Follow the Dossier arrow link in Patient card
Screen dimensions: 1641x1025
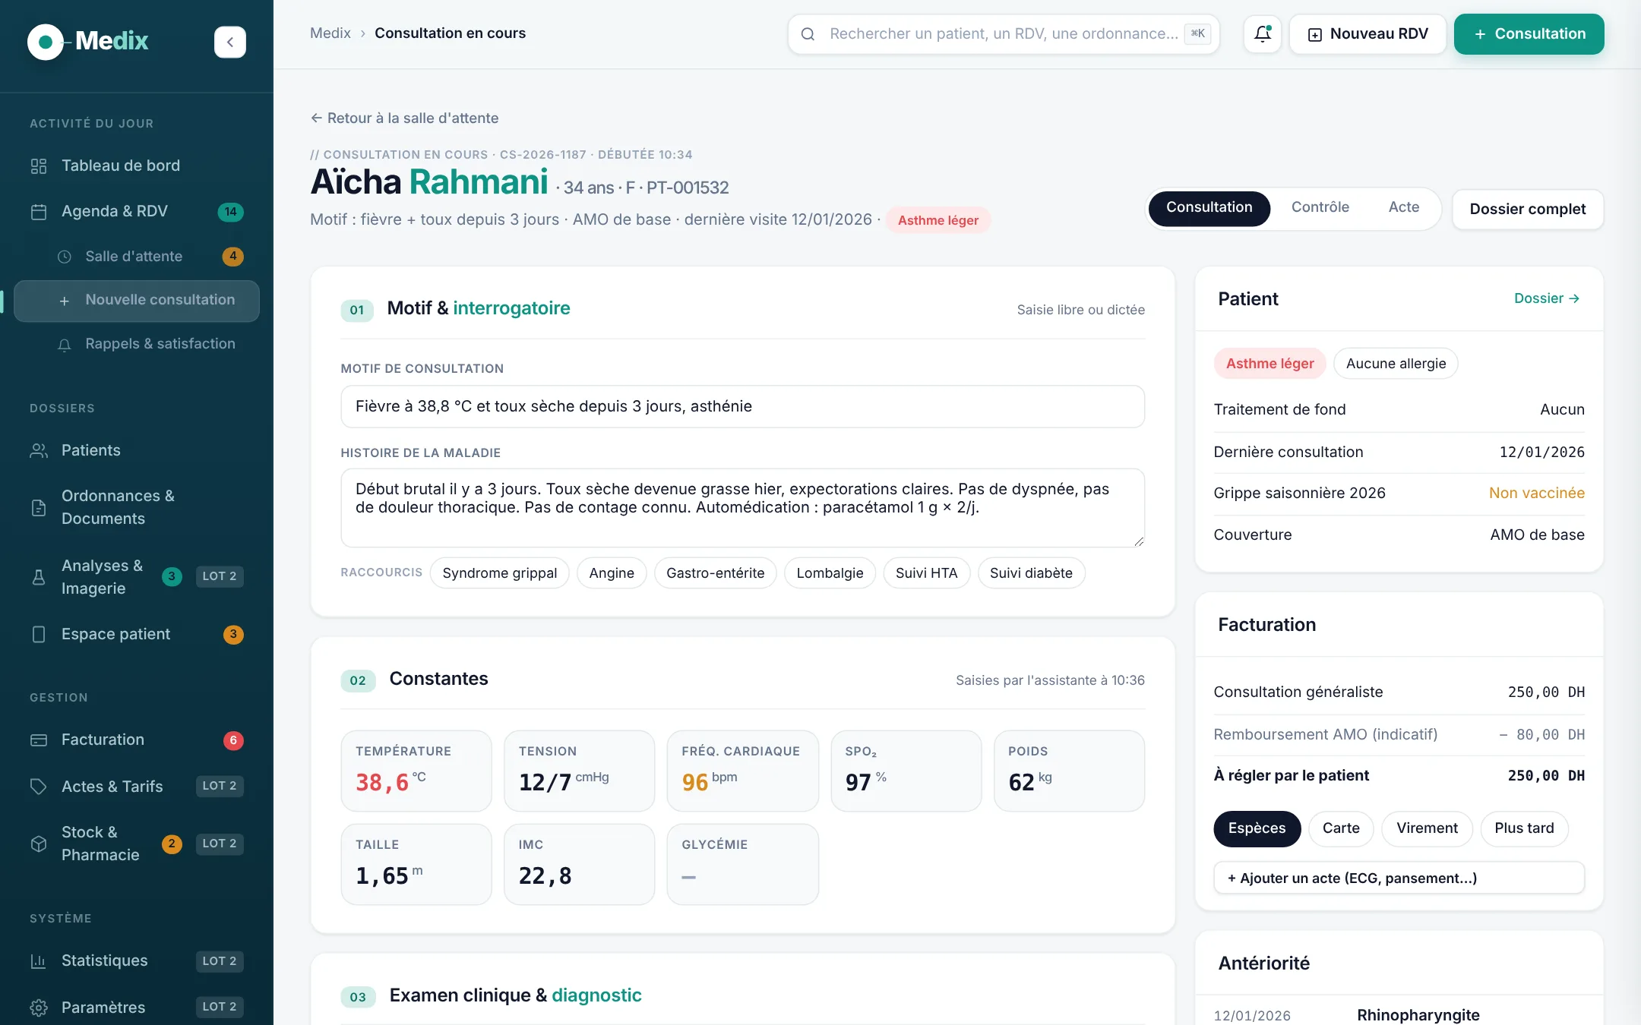tap(1547, 299)
